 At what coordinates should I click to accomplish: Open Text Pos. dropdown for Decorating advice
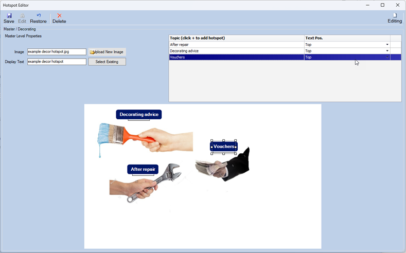point(387,51)
